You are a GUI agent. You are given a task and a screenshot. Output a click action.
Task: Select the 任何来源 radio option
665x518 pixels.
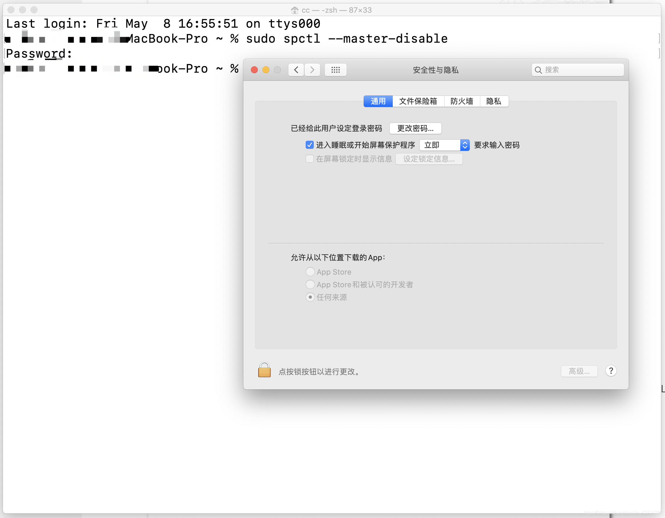point(310,297)
